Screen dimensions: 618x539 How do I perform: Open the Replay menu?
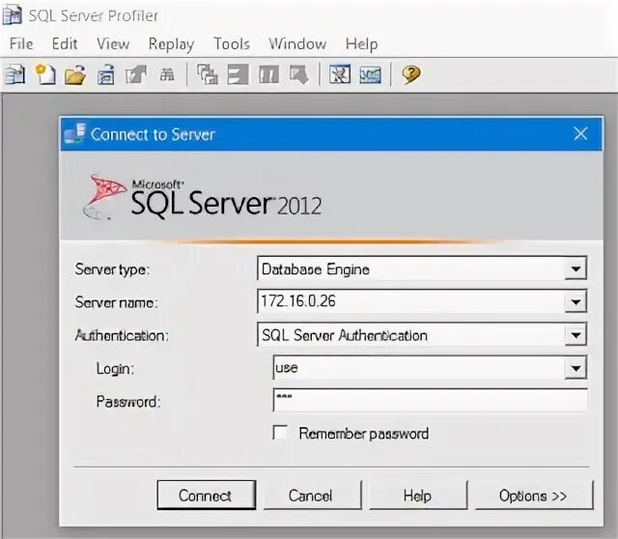pyautogui.click(x=171, y=44)
